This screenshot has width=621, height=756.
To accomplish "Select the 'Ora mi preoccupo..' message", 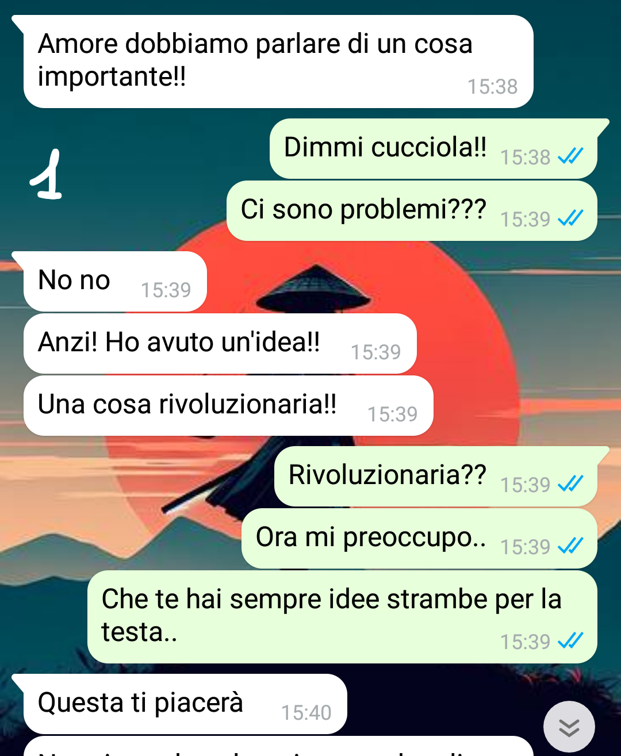I will click(419, 538).
